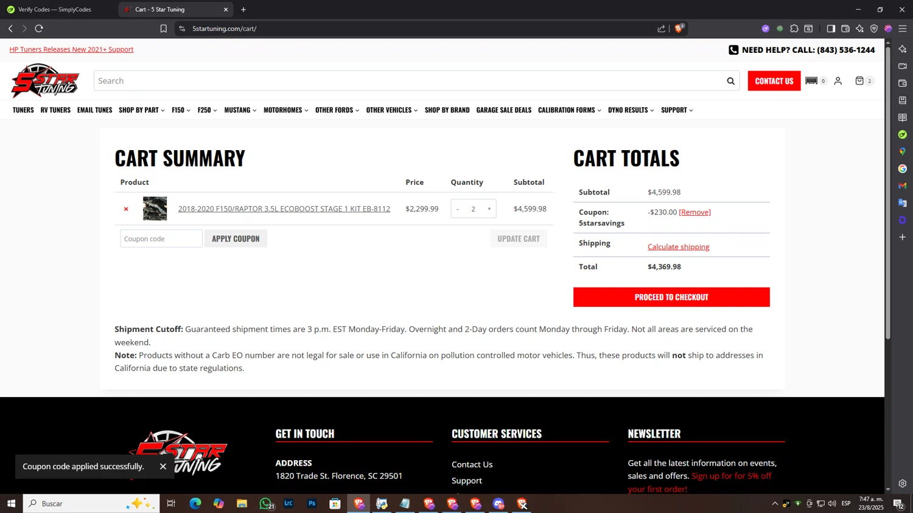The height and width of the screenshot is (513, 913).
Task: Click the APPLY COUPON button
Action: (236, 238)
